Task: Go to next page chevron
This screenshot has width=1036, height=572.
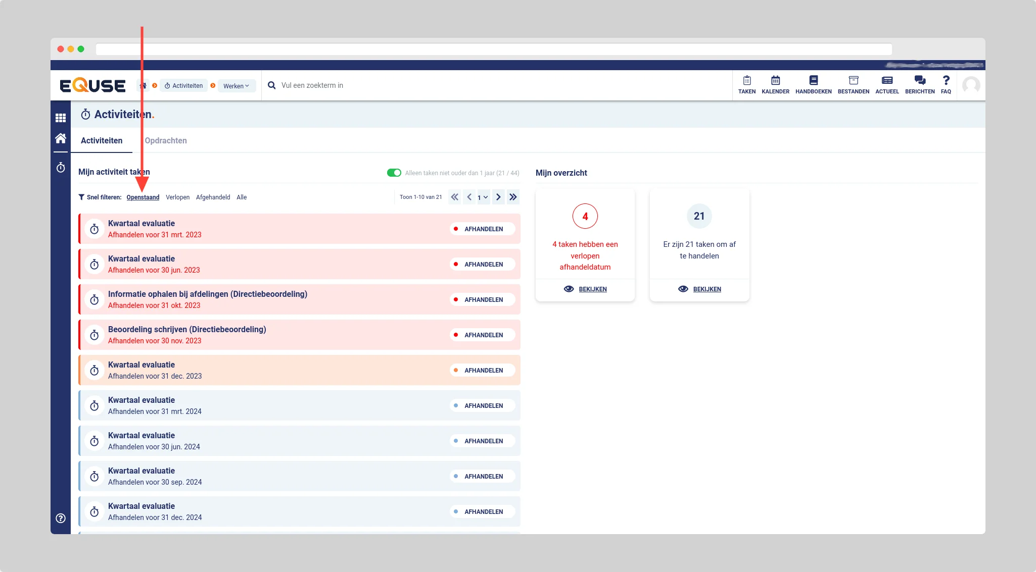Action: point(498,197)
